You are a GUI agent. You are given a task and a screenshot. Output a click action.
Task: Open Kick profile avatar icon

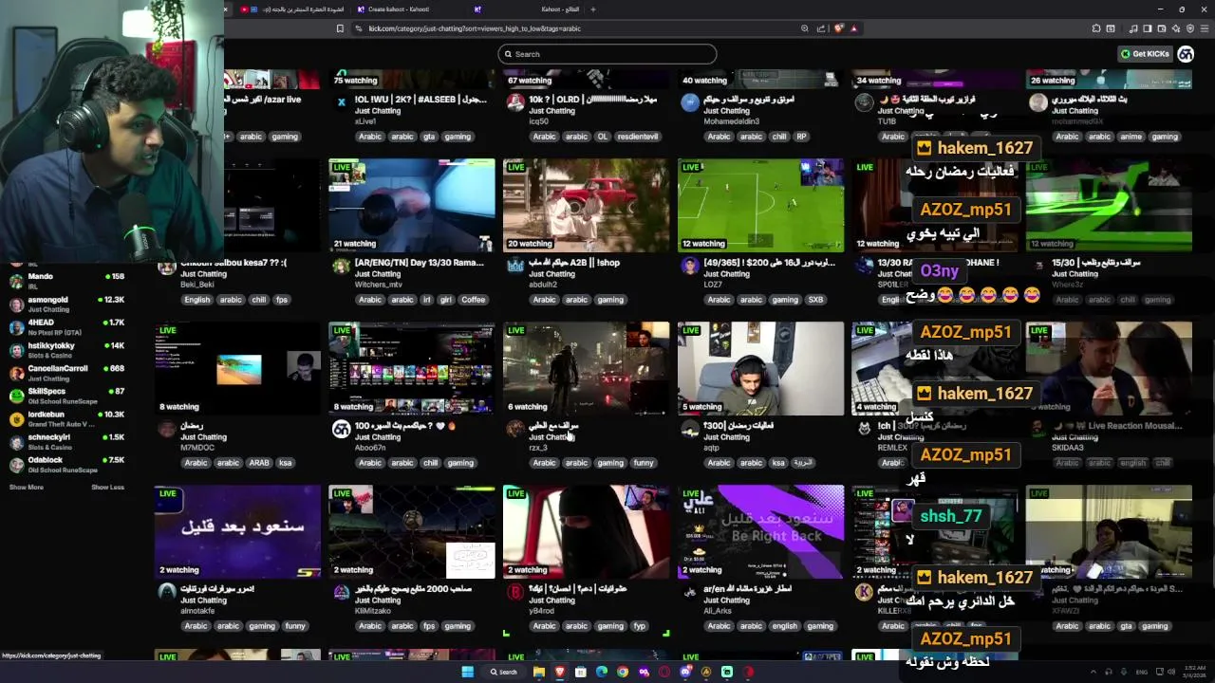point(1186,54)
